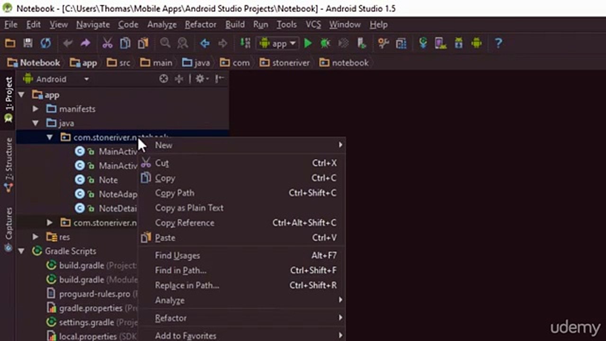Image resolution: width=606 pixels, height=341 pixels.
Task: Click the Open folder toolbar icon
Action: pyautogui.click(x=10, y=43)
